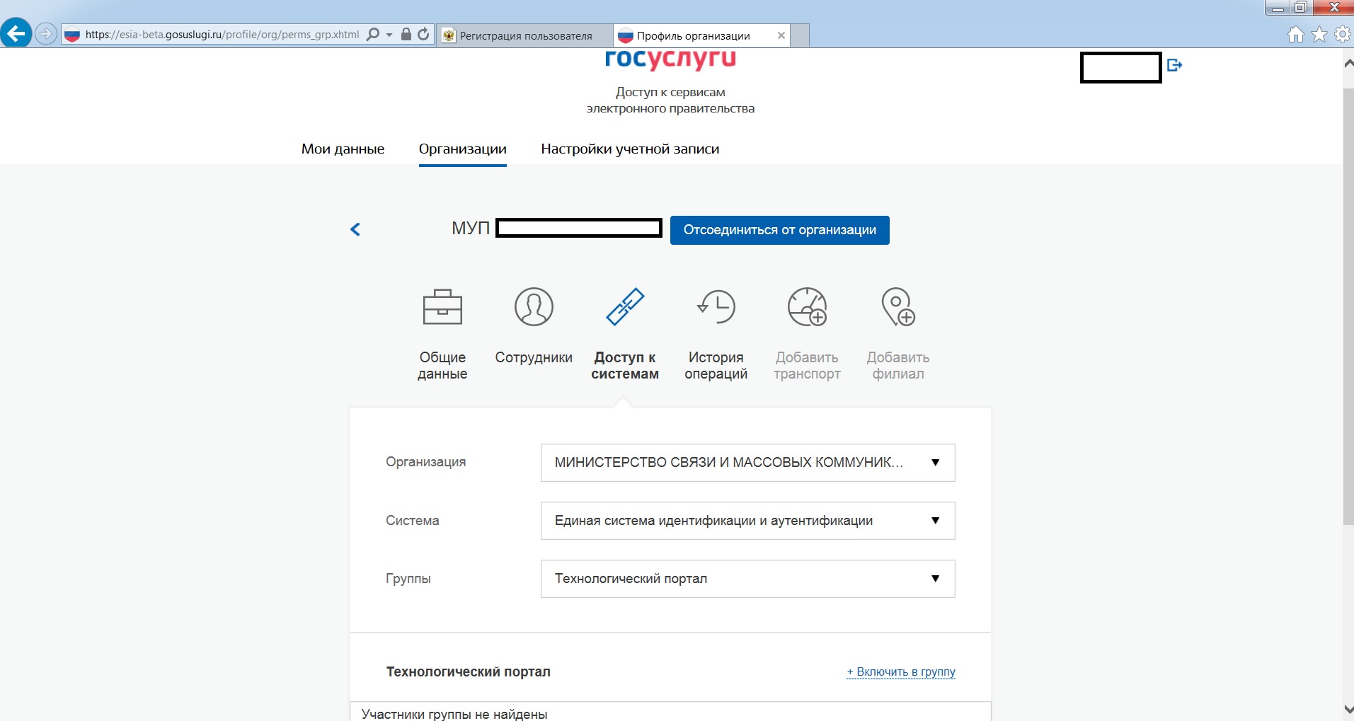Click the Добавить филиал location icon
This screenshot has height=721, width=1354.
click(898, 307)
